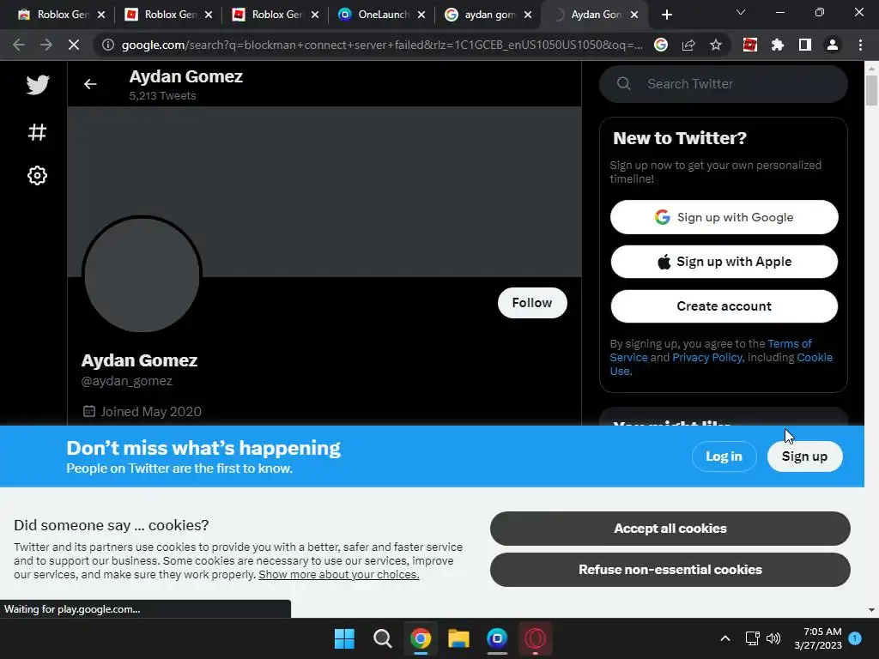Open network display tray icon
The image size is (879, 659).
point(752,638)
